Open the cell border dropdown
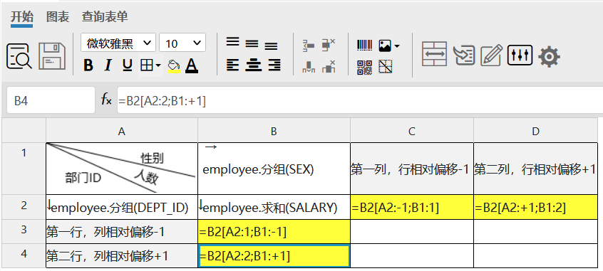 pos(151,65)
